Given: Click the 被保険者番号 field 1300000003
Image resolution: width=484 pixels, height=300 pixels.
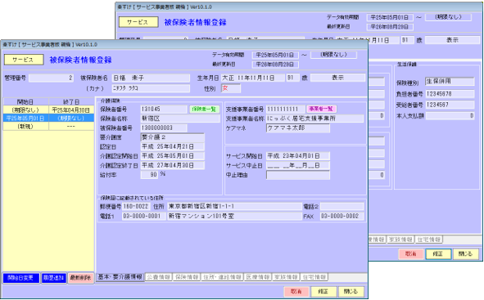Looking at the screenshot, I should coord(164,128).
